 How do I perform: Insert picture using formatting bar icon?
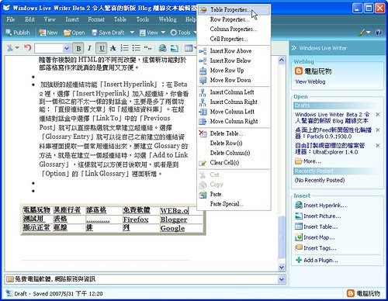pos(175,48)
